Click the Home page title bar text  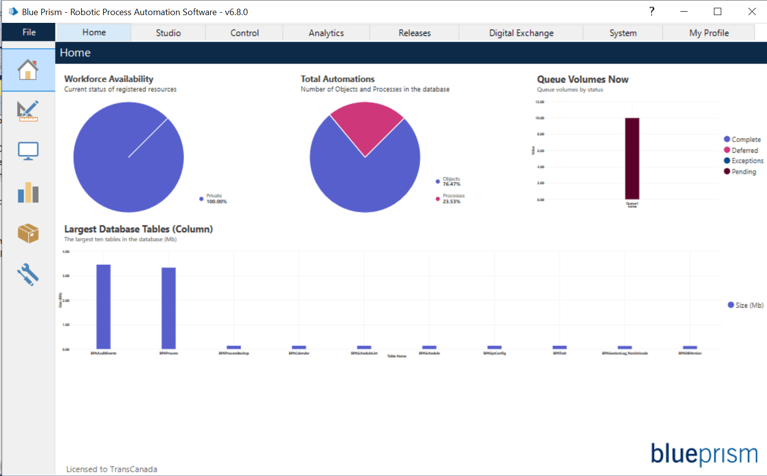coord(75,53)
